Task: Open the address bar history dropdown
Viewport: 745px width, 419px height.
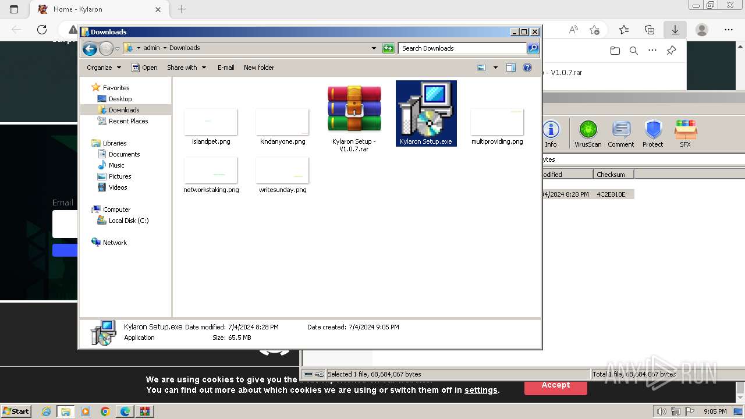Action: pos(374,48)
